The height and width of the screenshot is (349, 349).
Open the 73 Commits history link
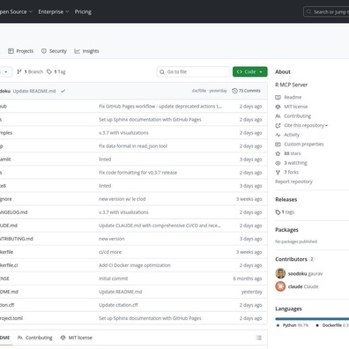tap(246, 91)
